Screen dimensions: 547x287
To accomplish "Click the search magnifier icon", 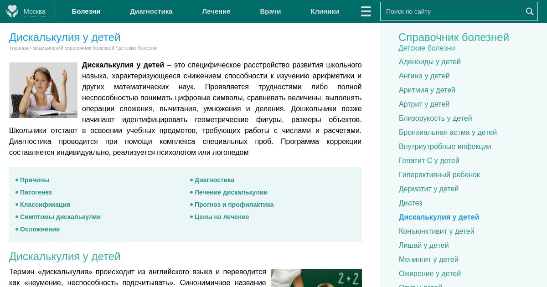I will click(530, 11).
